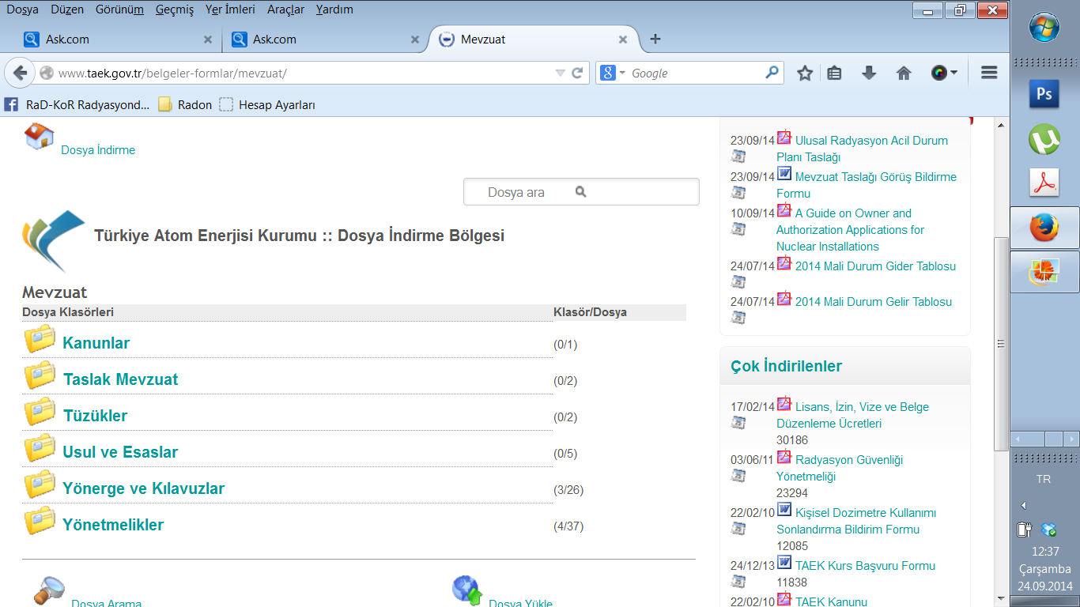
Task: Open Mevzuat Taslağı Görüş Bildirme Formu link
Action: tap(867, 185)
